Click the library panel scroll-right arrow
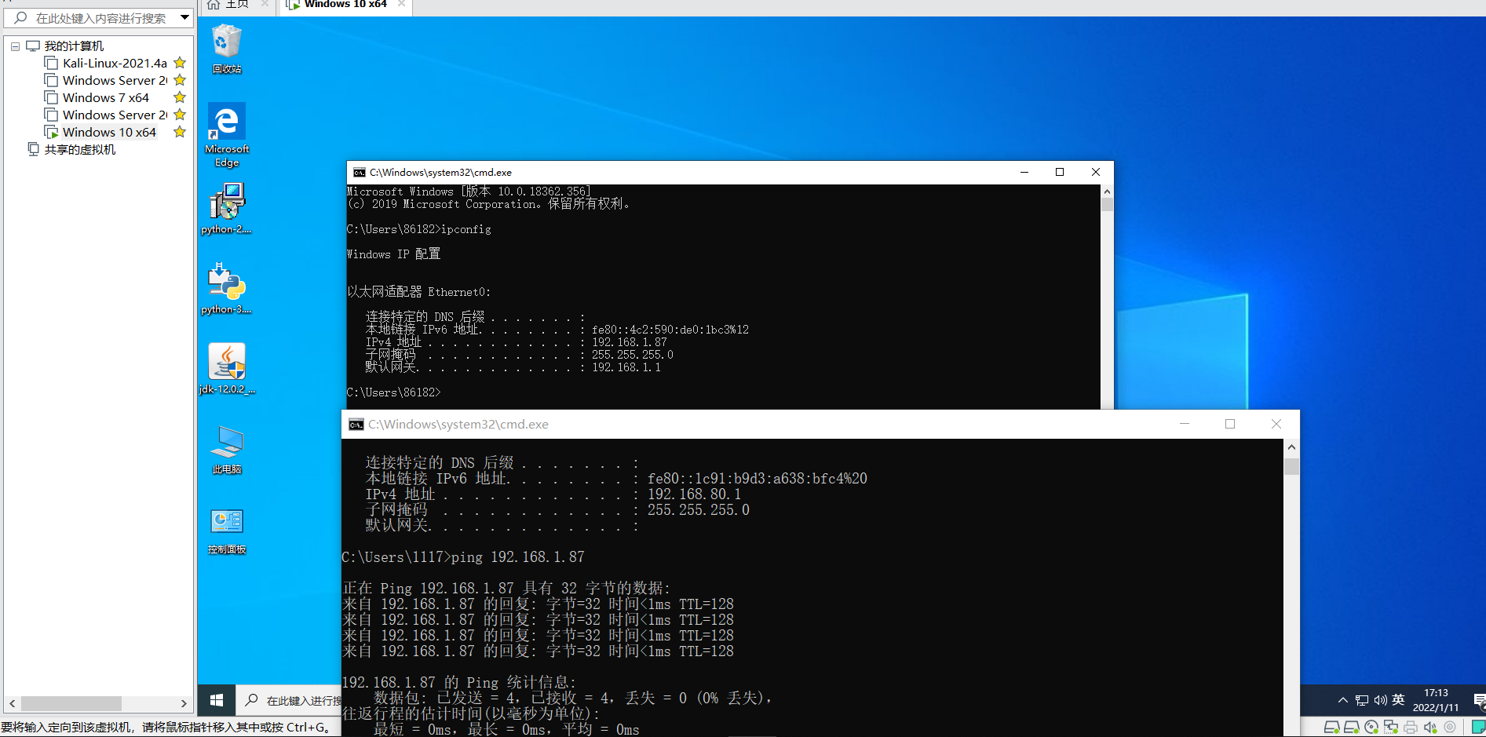 (x=184, y=703)
